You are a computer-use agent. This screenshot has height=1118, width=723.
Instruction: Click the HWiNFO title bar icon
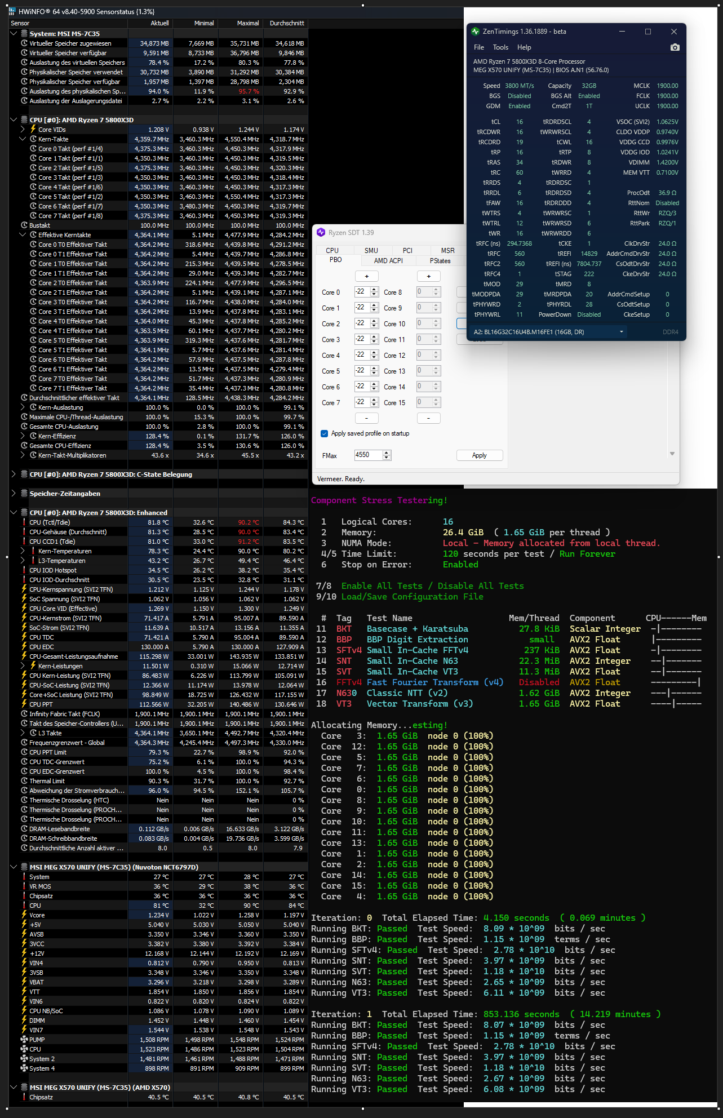(12, 11)
